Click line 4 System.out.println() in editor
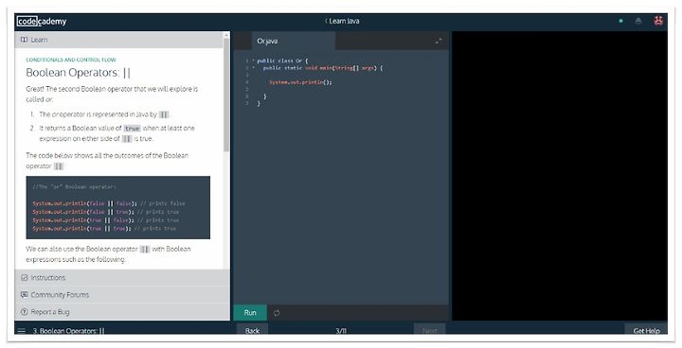This screenshot has height=348, width=682. pos(300,82)
